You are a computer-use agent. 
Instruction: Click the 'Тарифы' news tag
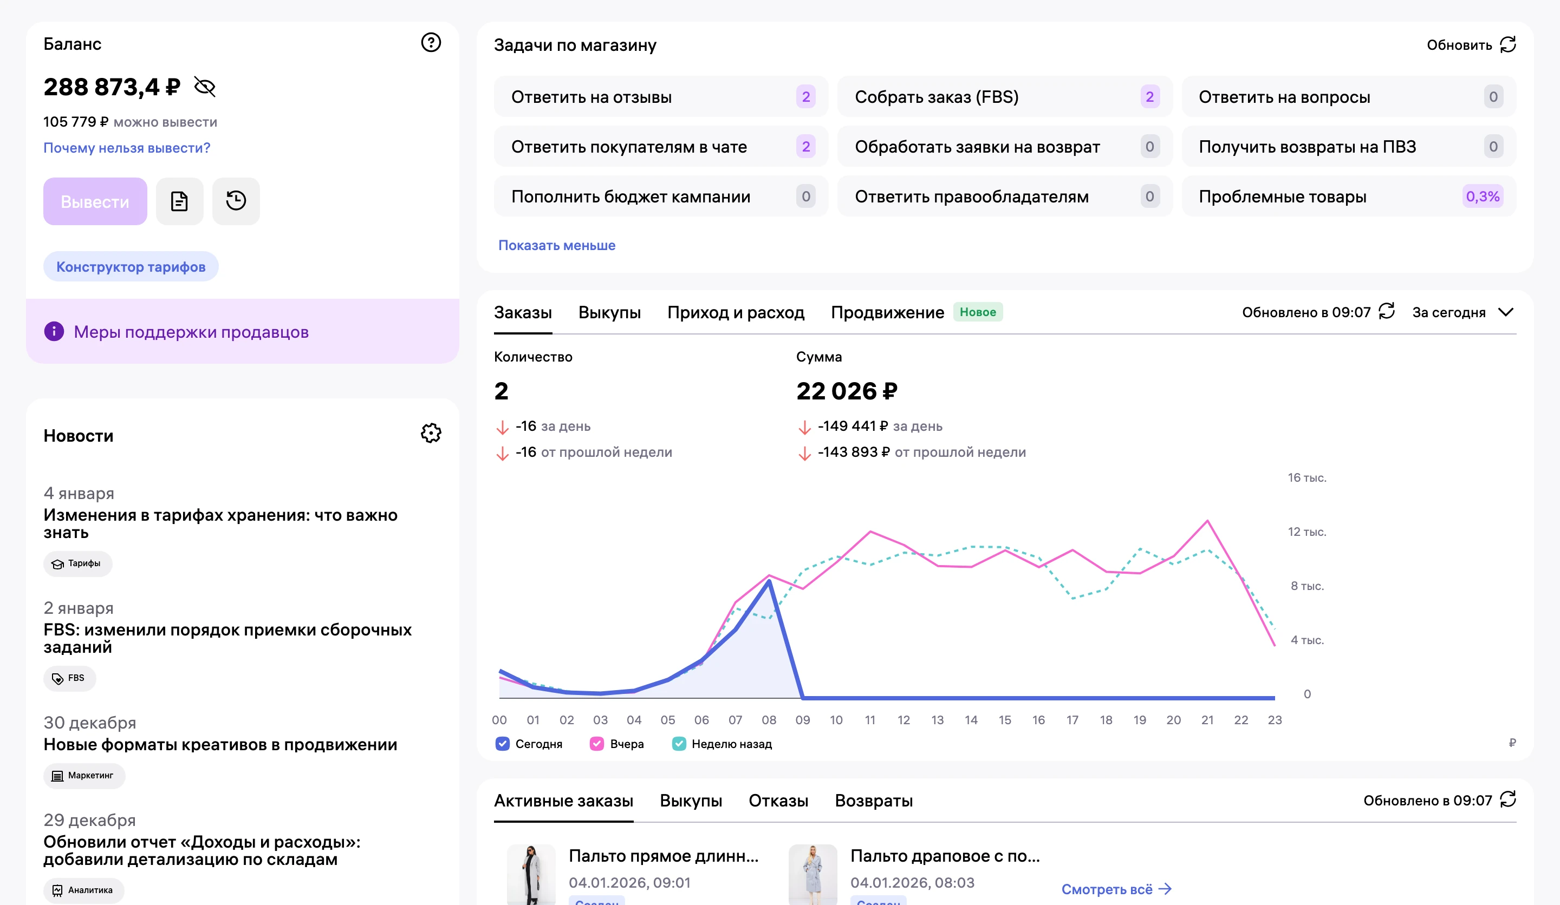tap(77, 563)
